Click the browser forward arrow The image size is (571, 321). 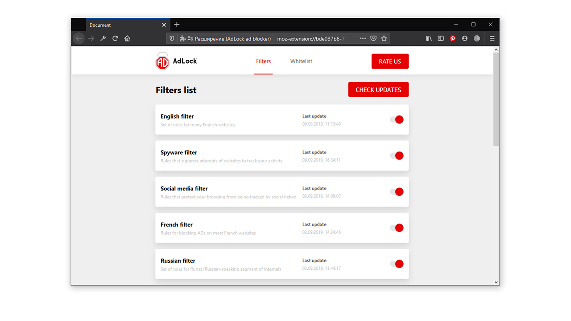(x=91, y=39)
